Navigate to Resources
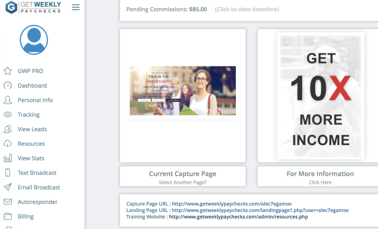The height and width of the screenshot is (229, 378). click(31, 144)
